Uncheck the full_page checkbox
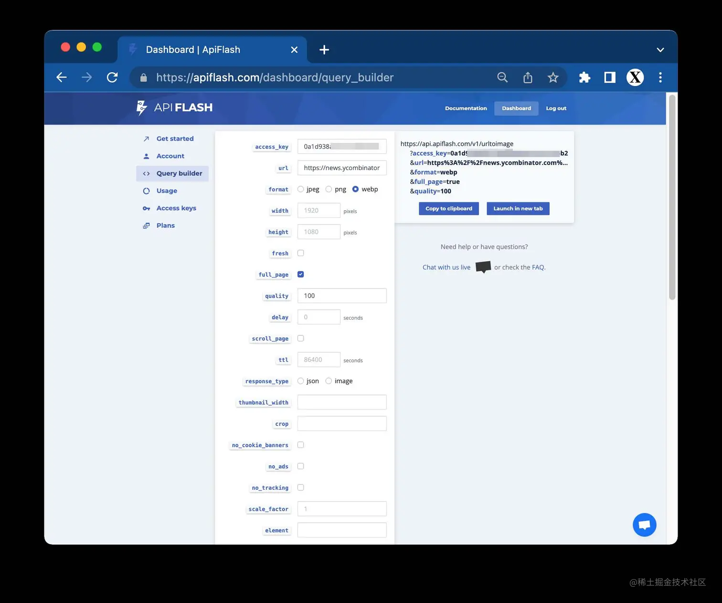 (300, 274)
